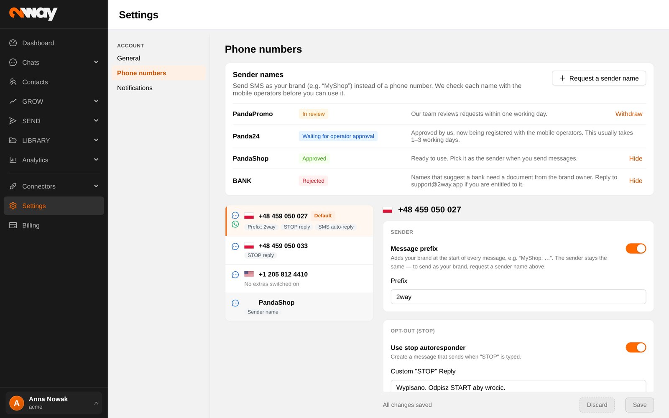Open Contacts from the sidebar

coord(54,82)
